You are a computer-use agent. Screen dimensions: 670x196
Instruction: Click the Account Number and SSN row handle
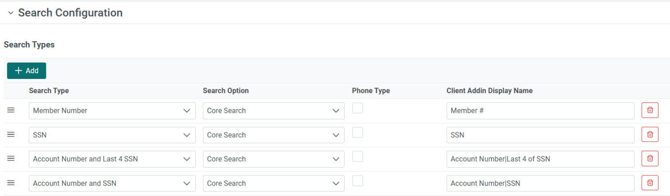[11, 183]
